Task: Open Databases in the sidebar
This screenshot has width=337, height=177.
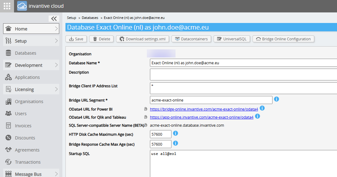Action: coord(25,53)
